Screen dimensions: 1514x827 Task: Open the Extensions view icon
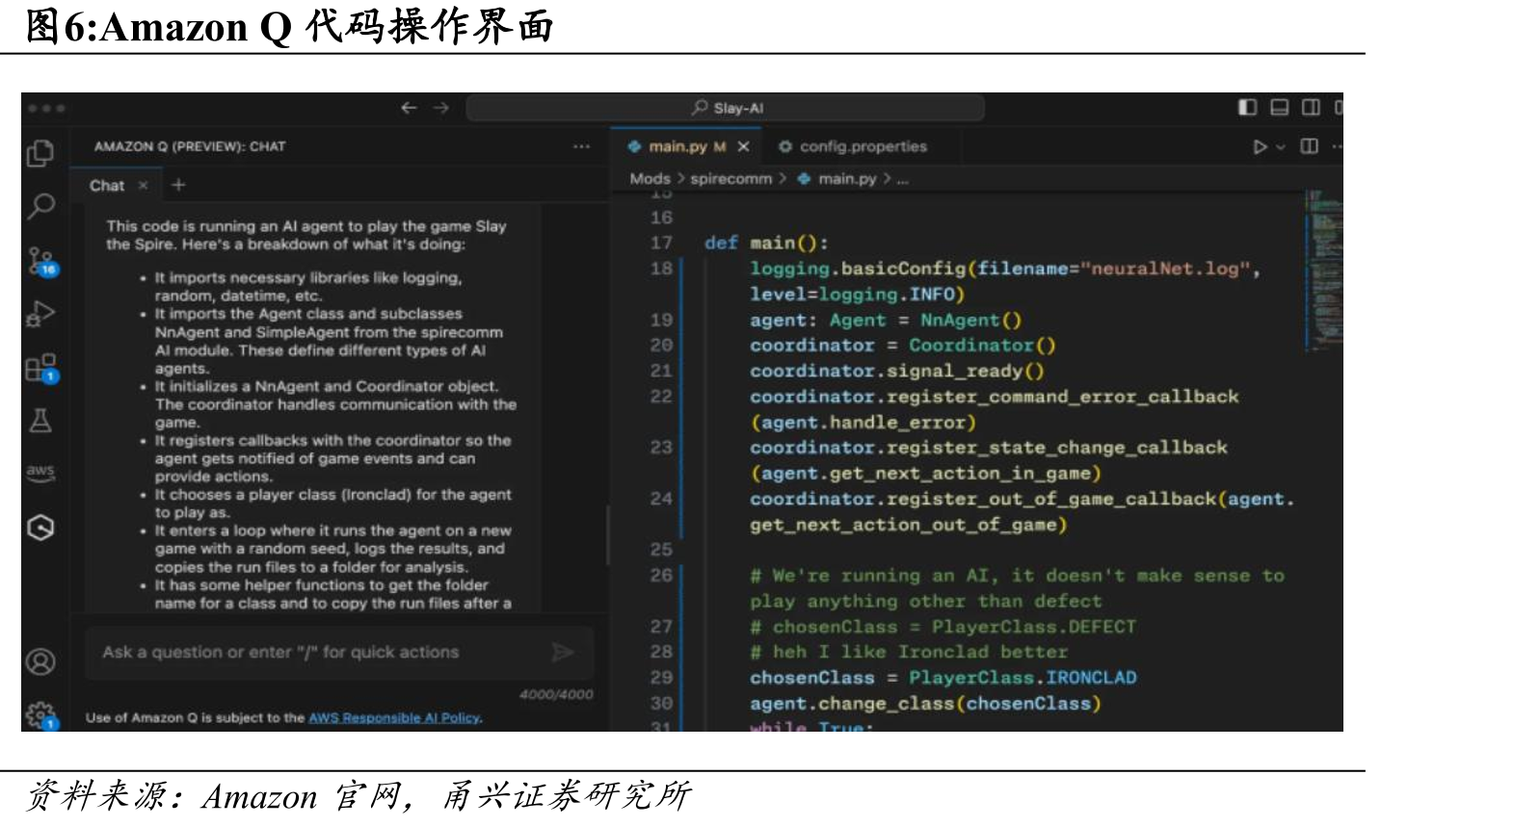(x=41, y=368)
